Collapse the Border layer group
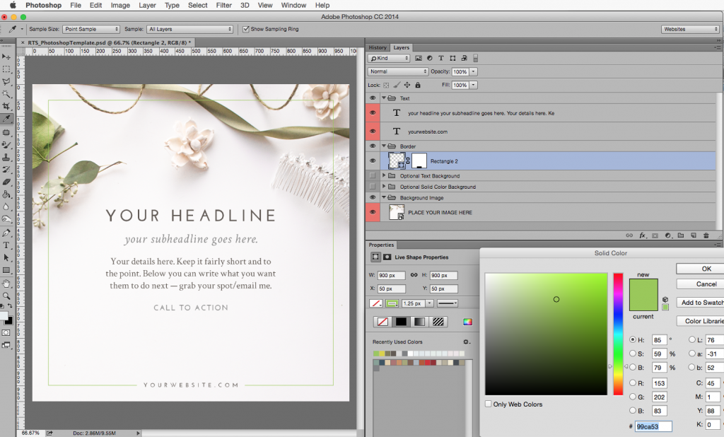This screenshot has height=437, width=724. click(x=384, y=146)
